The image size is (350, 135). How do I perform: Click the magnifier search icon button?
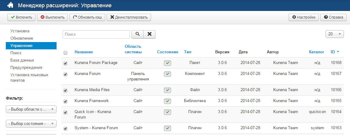point(138,34)
